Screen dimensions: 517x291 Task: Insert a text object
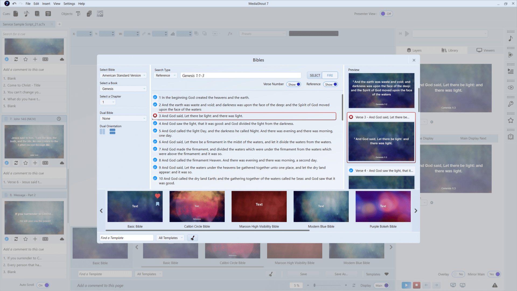tap(78, 13)
